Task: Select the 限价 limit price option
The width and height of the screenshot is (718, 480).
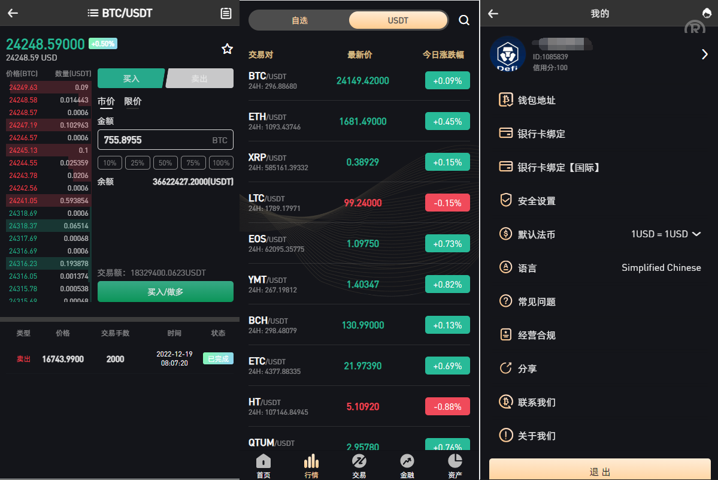Action: pyautogui.click(x=133, y=102)
